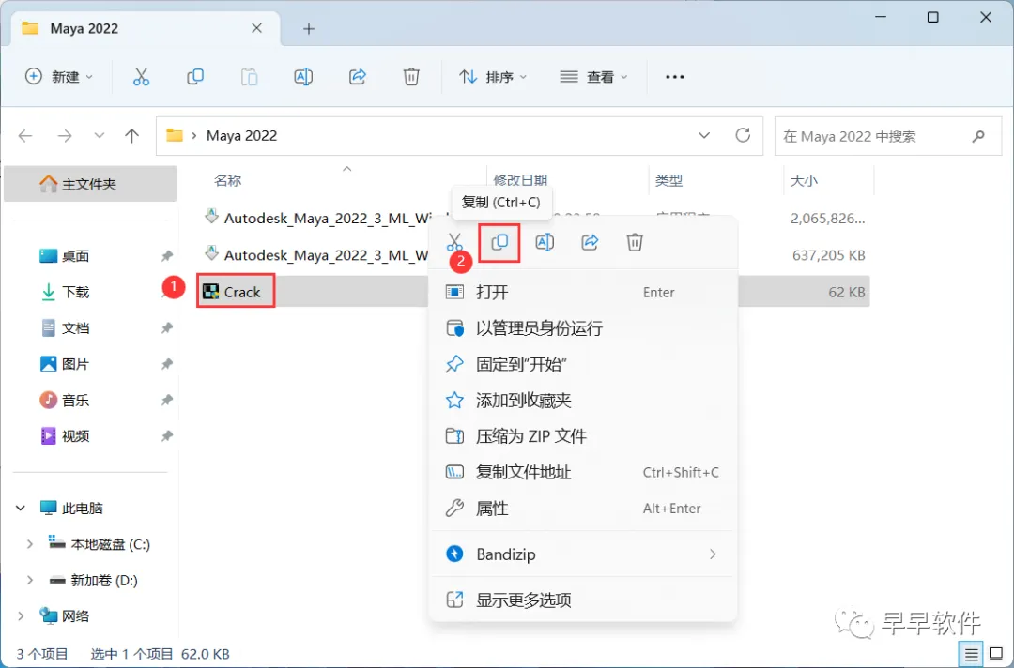Open 查看 view dropdown

[593, 77]
